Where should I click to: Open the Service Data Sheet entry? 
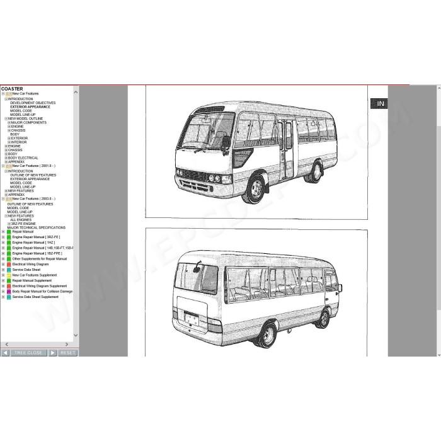pos(26,270)
